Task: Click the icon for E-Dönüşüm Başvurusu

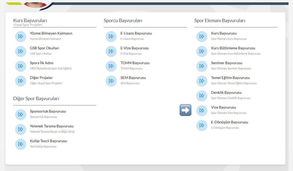Action: [201, 125]
